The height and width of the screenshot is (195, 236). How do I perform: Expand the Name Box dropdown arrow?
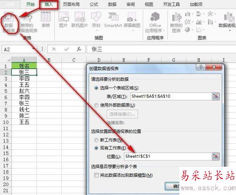tap(33, 49)
